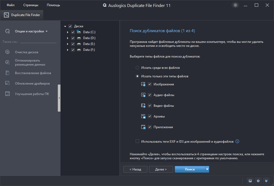Click the Далее > button

tap(161, 169)
